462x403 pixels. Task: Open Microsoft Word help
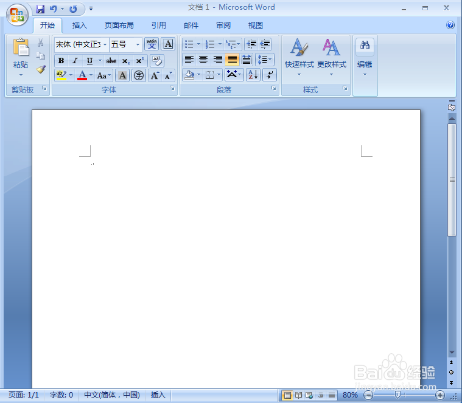pyautogui.click(x=450, y=25)
